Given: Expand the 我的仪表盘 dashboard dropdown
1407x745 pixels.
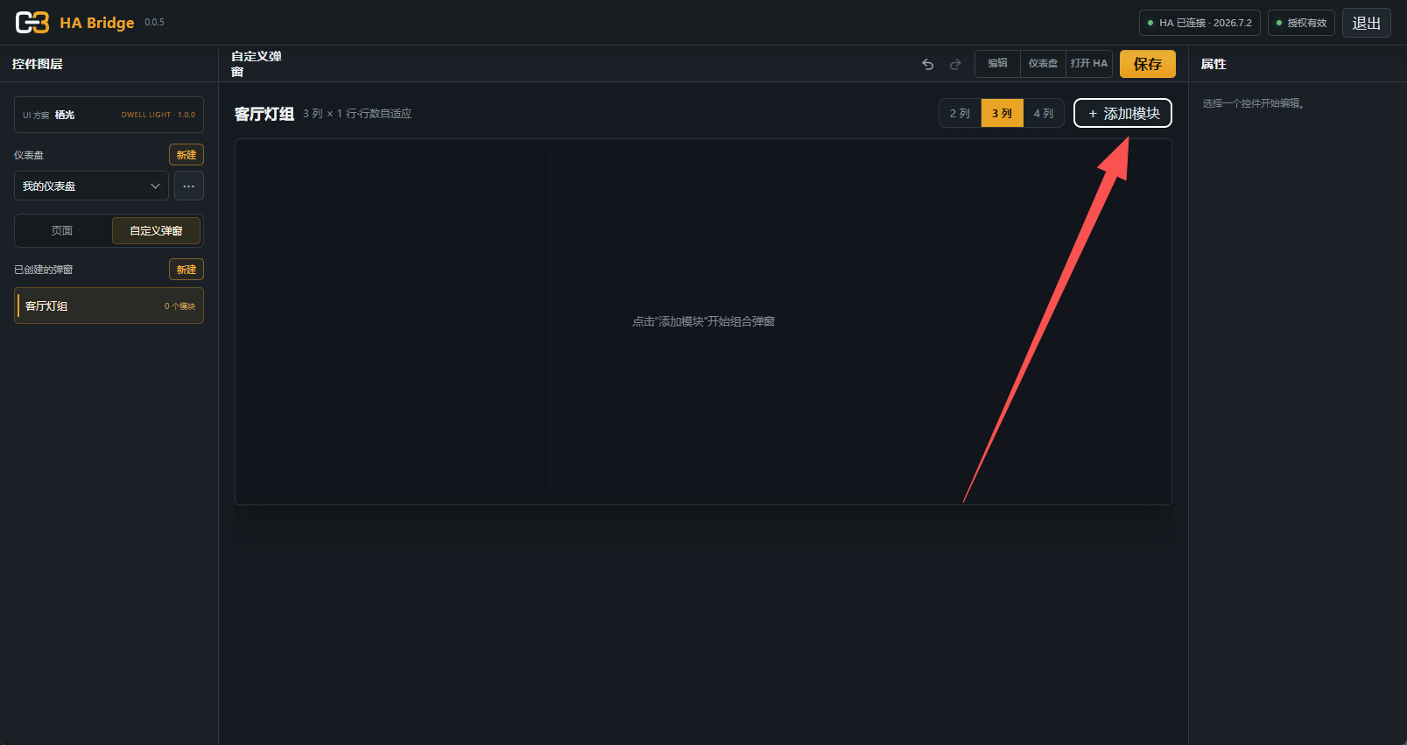Looking at the screenshot, I should point(91,186).
